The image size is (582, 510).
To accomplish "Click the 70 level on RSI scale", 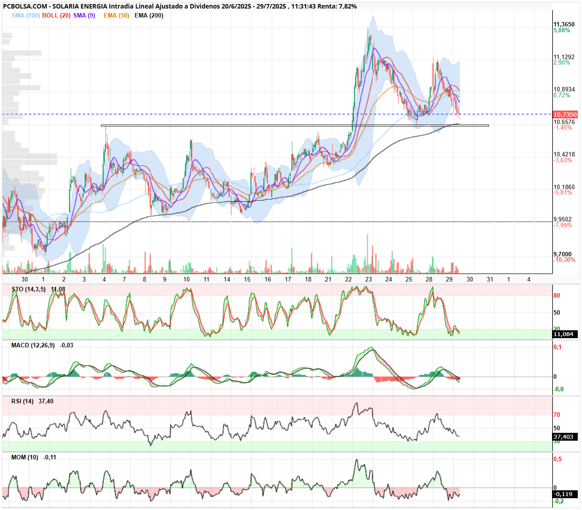I will pyautogui.click(x=557, y=415).
